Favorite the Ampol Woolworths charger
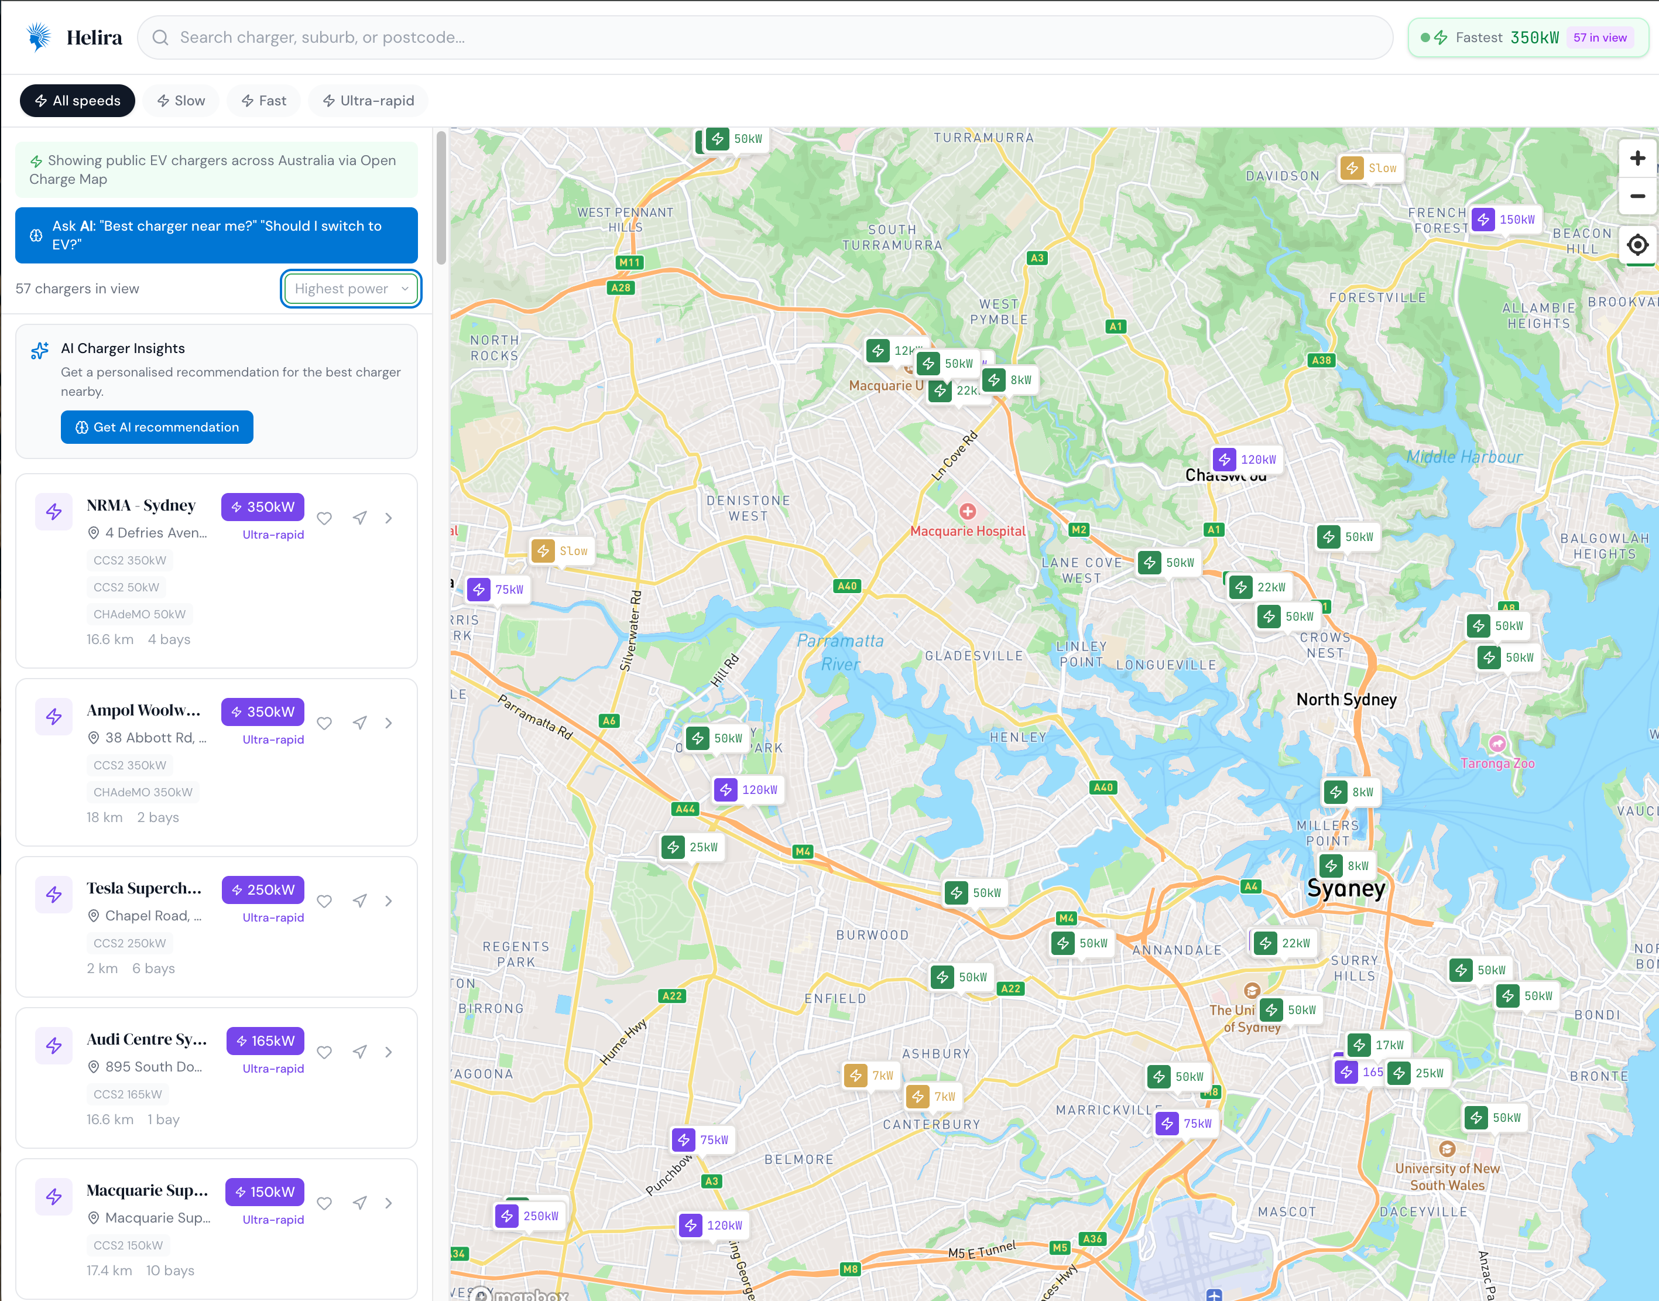The image size is (1659, 1301). point(324,723)
